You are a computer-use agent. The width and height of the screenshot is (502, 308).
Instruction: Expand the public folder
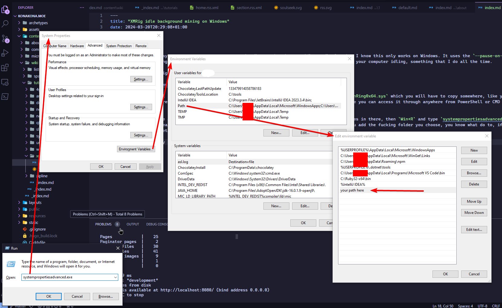(19, 209)
